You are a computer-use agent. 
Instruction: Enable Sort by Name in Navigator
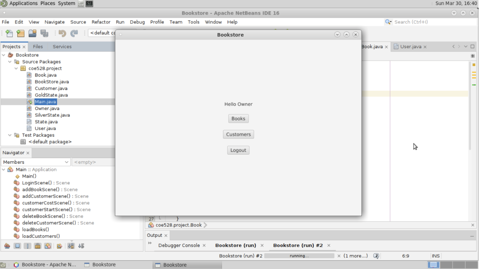click(71, 246)
